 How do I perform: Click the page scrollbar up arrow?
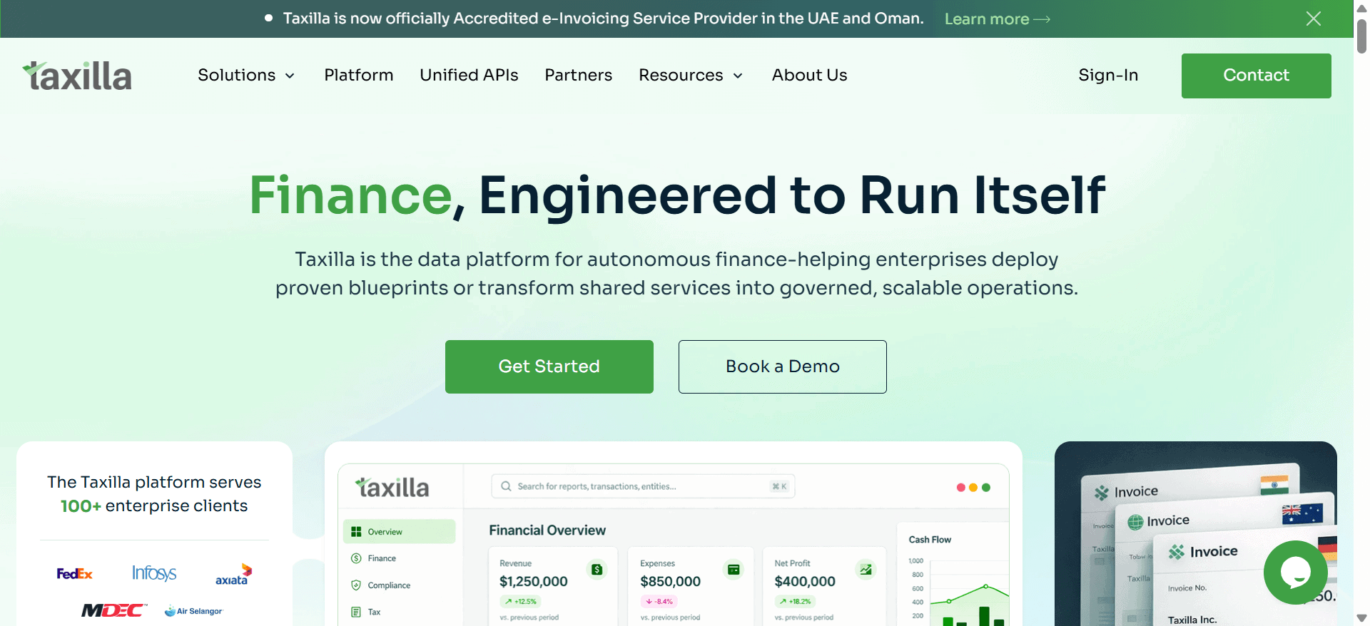(1361, 8)
